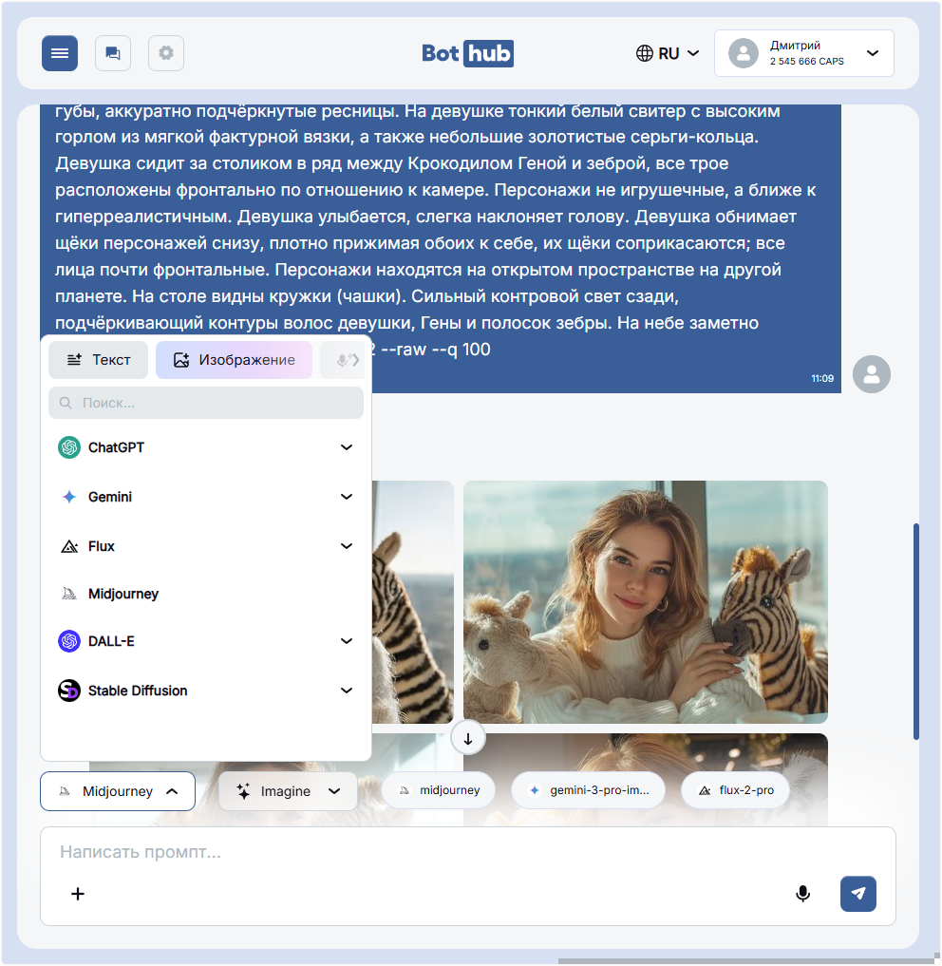Click the plus attach icon
The width and height of the screenshot is (942, 966).
click(x=78, y=894)
